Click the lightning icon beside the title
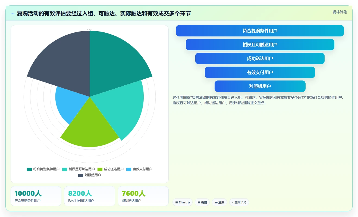Screen dimensions: 358x217 [x=13, y=13]
